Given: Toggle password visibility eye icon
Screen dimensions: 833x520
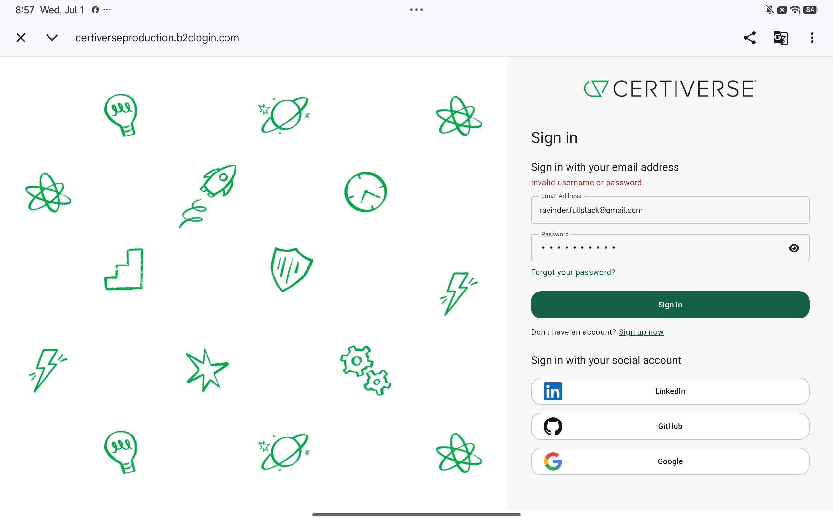Looking at the screenshot, I should pyautogui.click(x=794, y=248).
